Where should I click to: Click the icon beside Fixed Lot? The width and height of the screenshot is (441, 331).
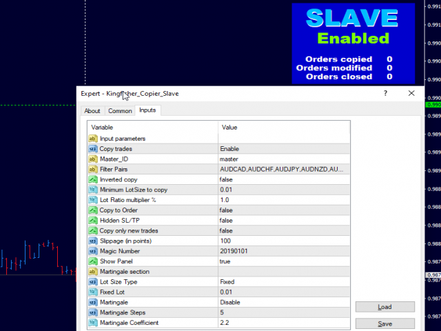point(93,292)
